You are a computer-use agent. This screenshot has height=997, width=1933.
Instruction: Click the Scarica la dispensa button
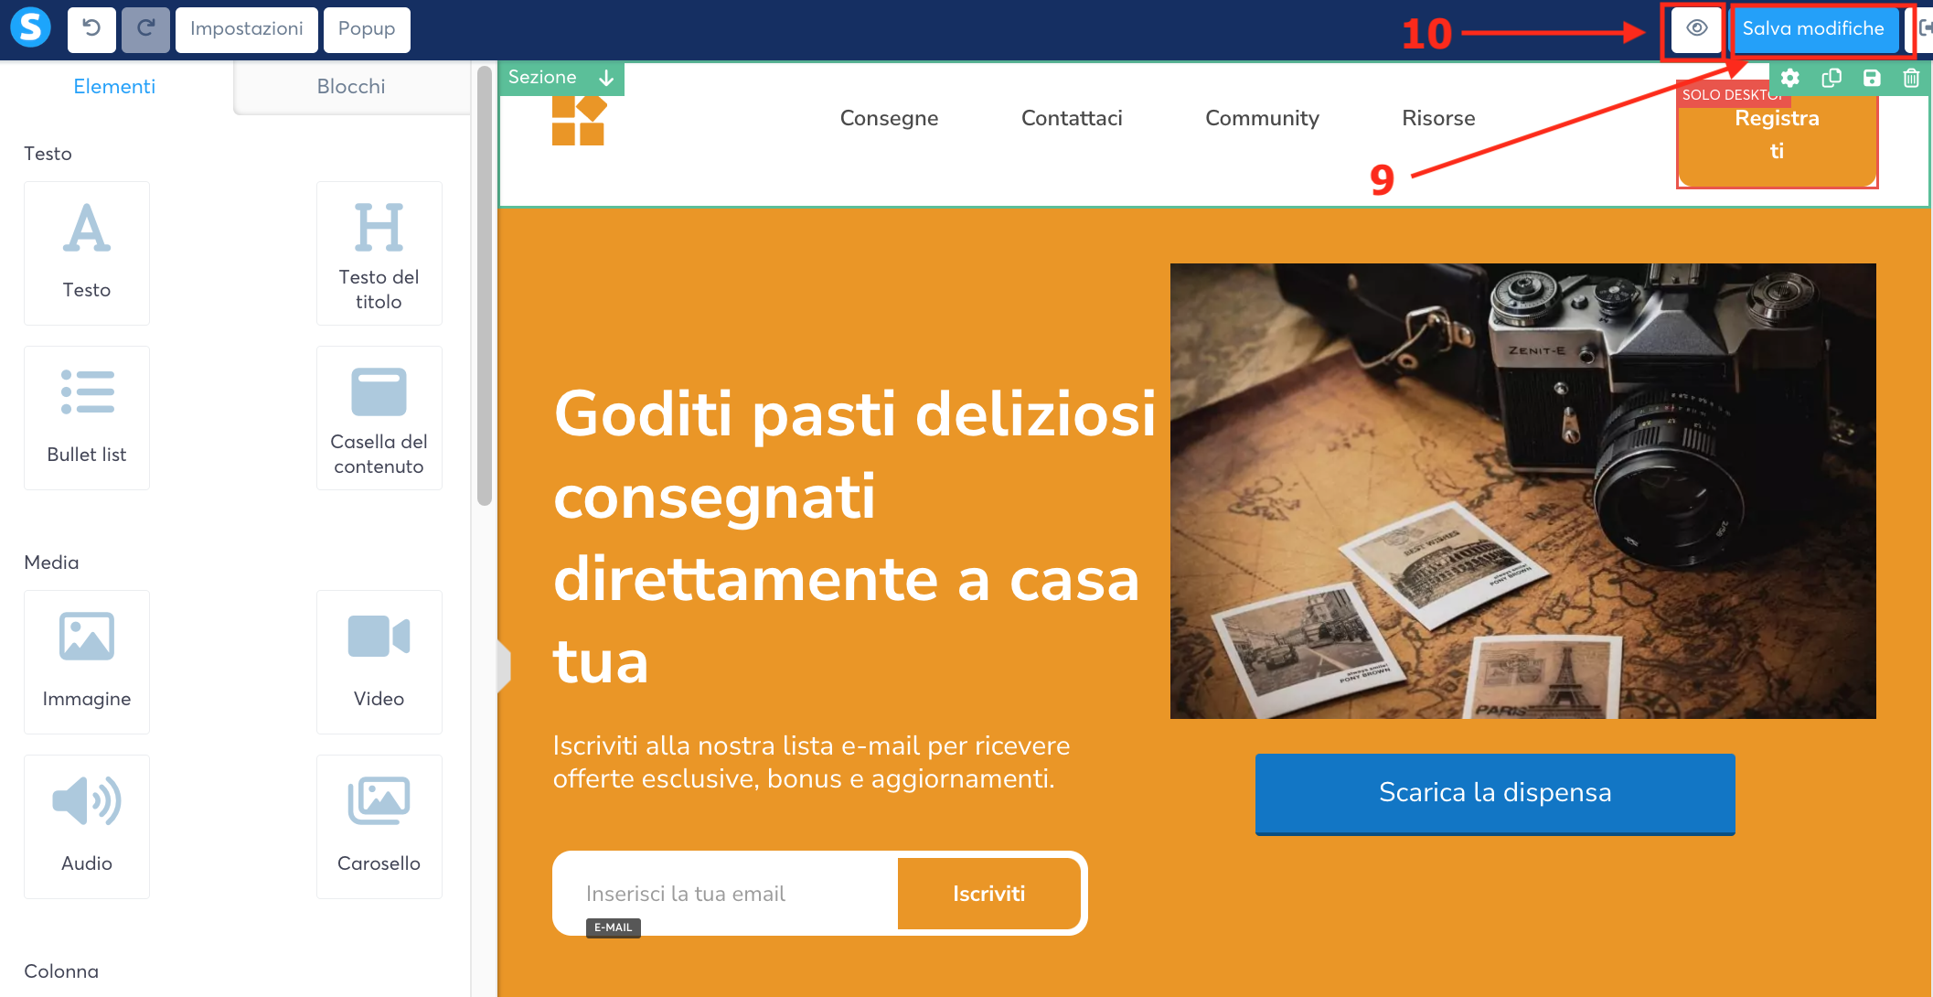[x=1495, y=793]
